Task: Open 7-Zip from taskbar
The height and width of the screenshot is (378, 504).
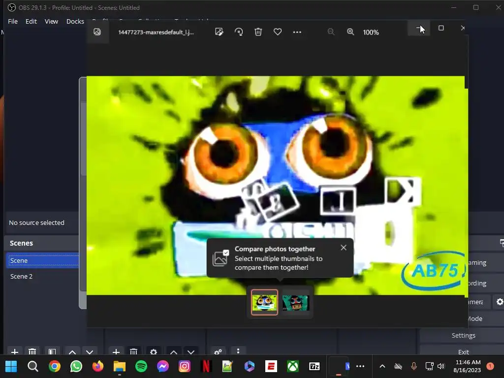Action: [x=315, y=366]
